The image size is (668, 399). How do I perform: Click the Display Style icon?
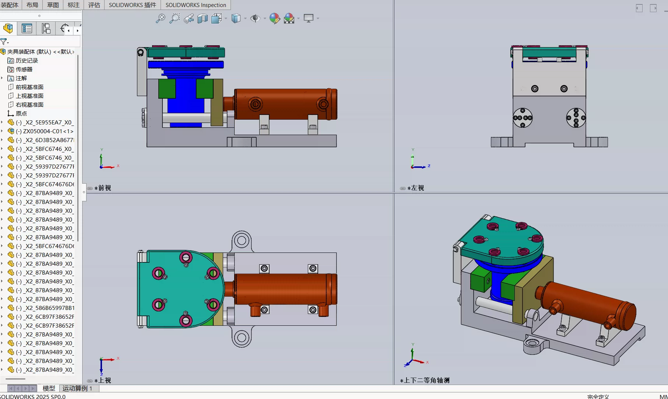tap(236, 18)
